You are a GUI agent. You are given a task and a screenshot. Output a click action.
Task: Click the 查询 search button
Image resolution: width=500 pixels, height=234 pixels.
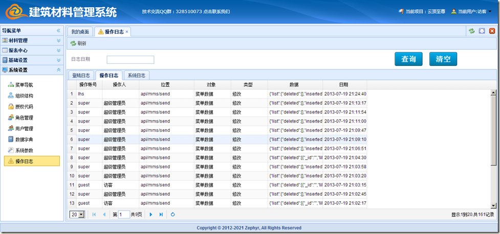pyautogui.click(x=408, y=59)
